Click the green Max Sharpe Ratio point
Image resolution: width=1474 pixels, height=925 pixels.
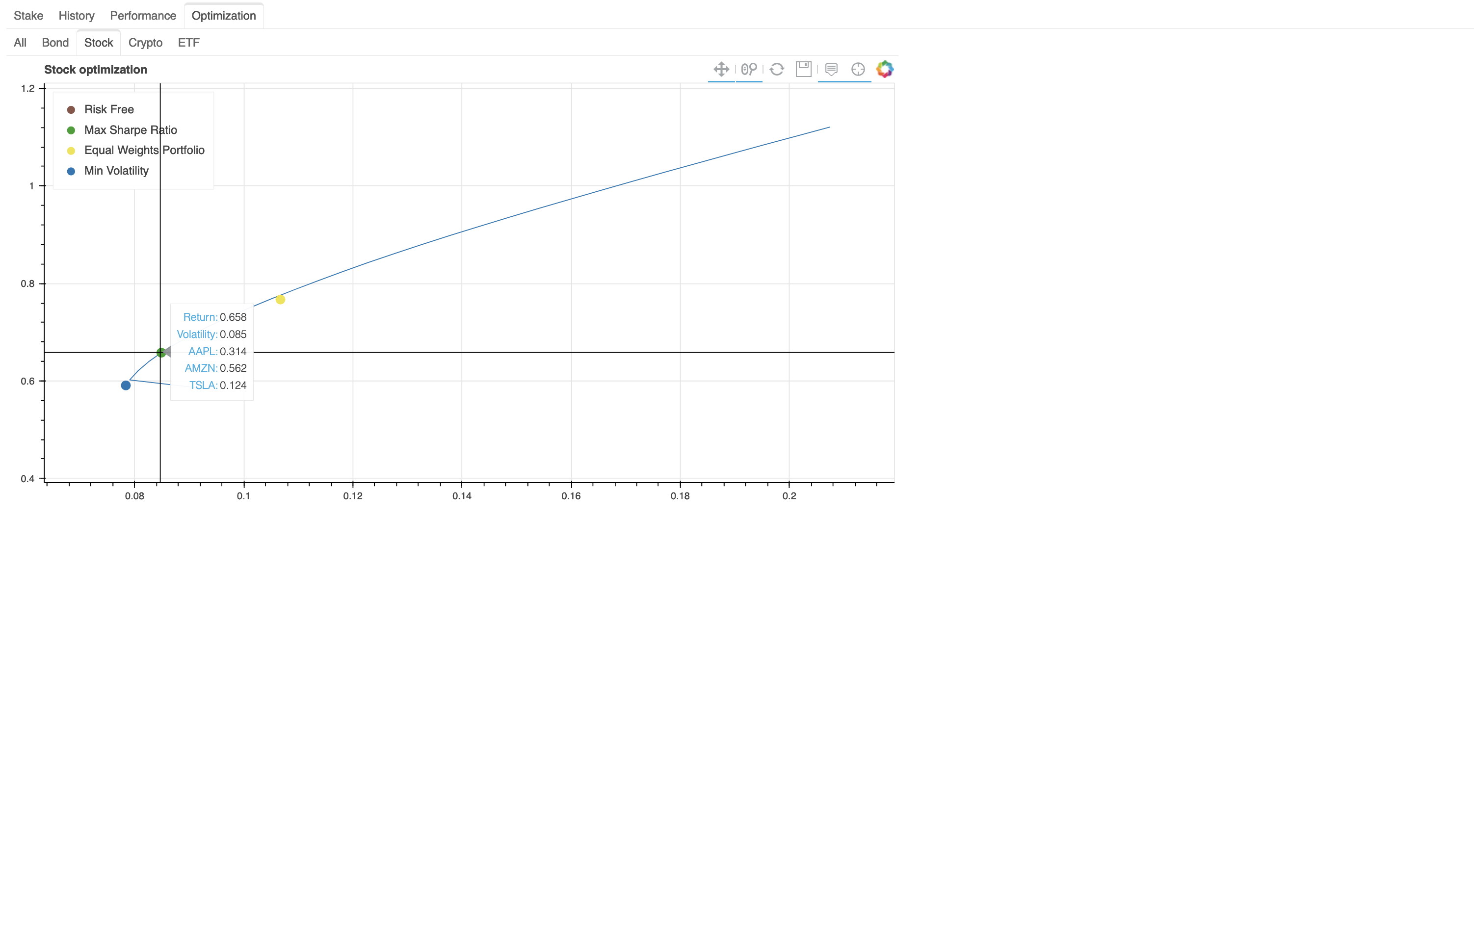[161, 352]
